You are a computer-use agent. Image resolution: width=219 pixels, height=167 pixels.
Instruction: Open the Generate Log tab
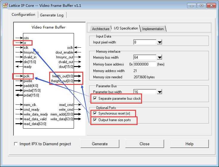coord(52,15)
